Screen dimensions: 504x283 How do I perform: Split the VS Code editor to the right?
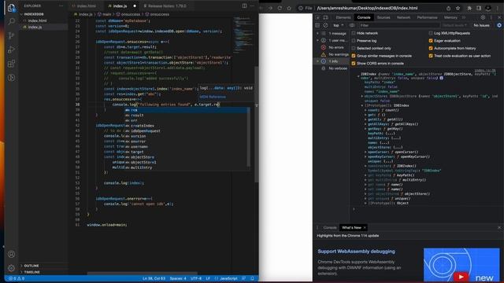244,6
